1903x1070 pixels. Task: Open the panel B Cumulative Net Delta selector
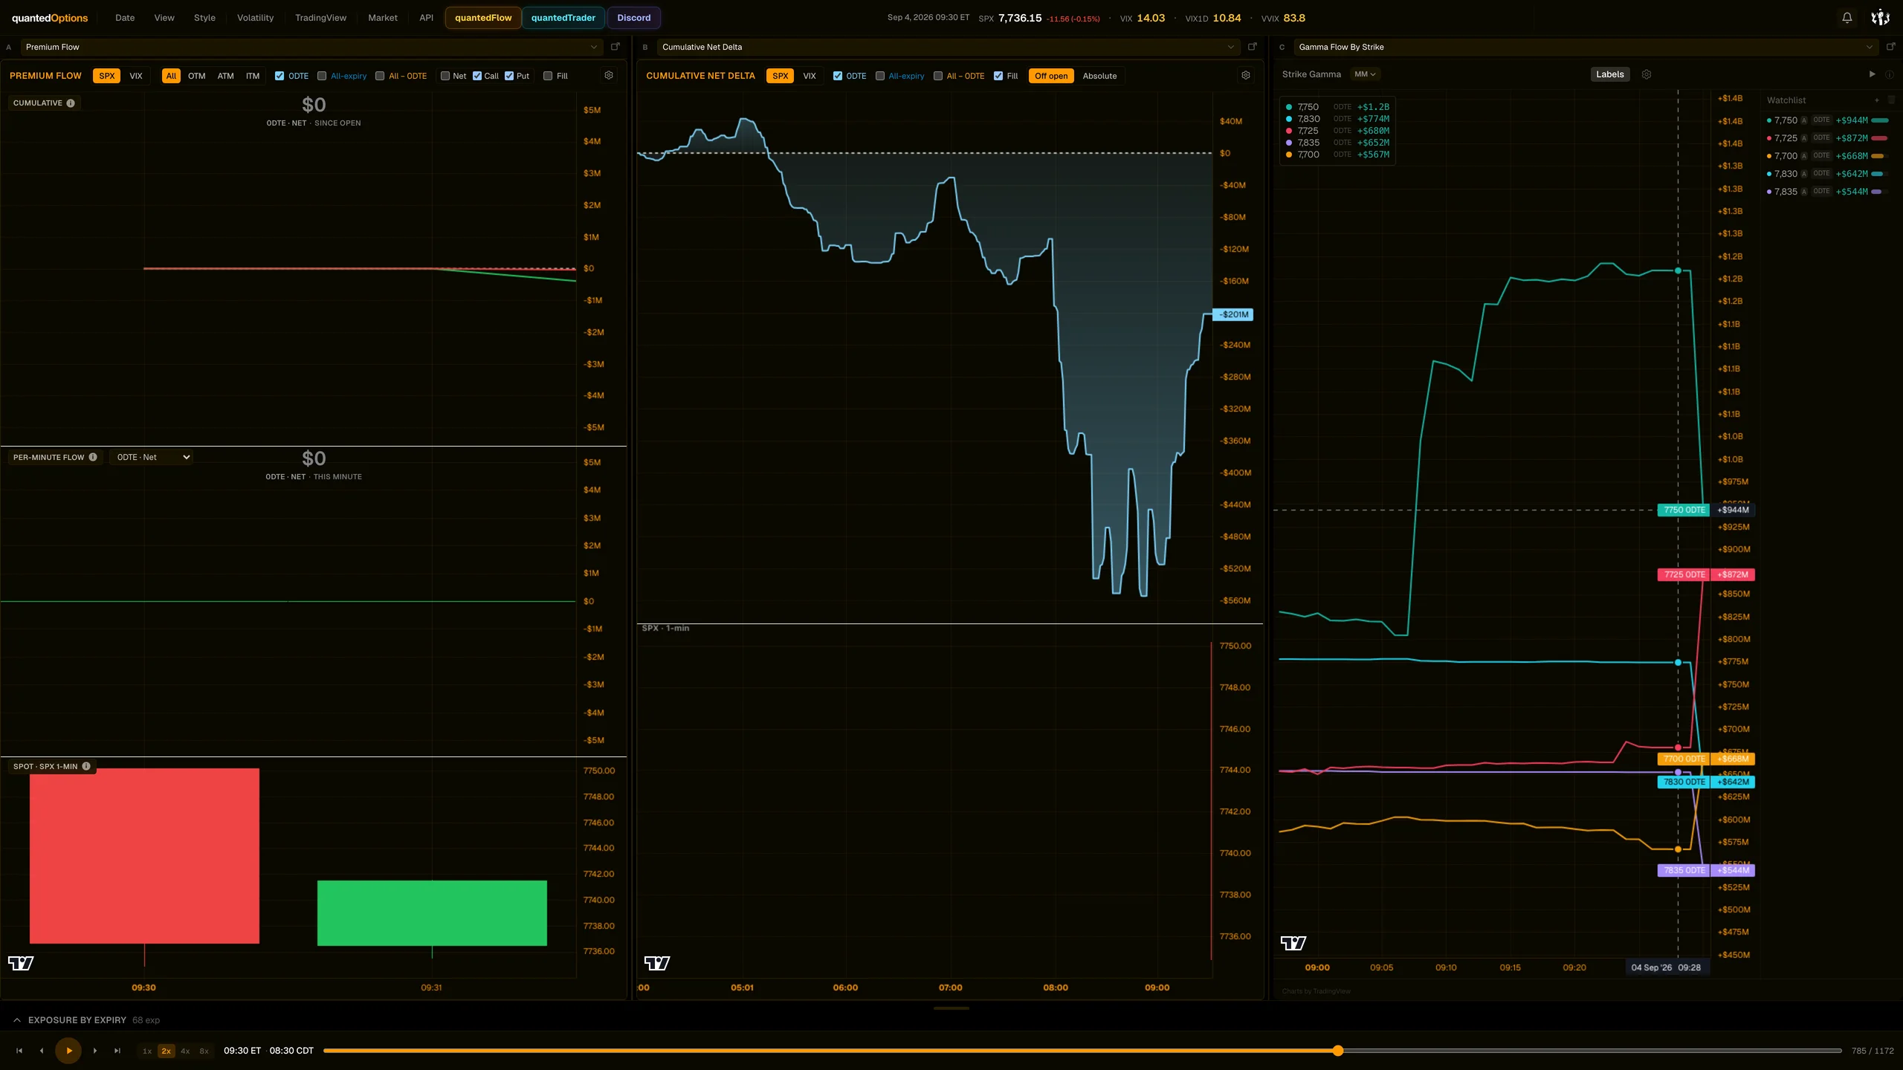click(x=948, y=47)
